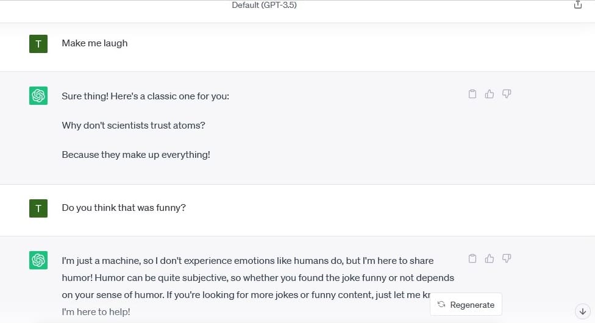This screenshot has height=323, width=595.
Task: Give thumbs up to the atoms joke
Action: pos(490,94)
